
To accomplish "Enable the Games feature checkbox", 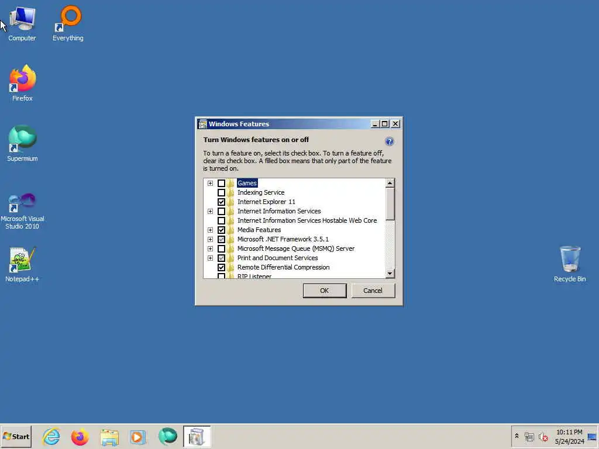I will (x=221, y=183).
